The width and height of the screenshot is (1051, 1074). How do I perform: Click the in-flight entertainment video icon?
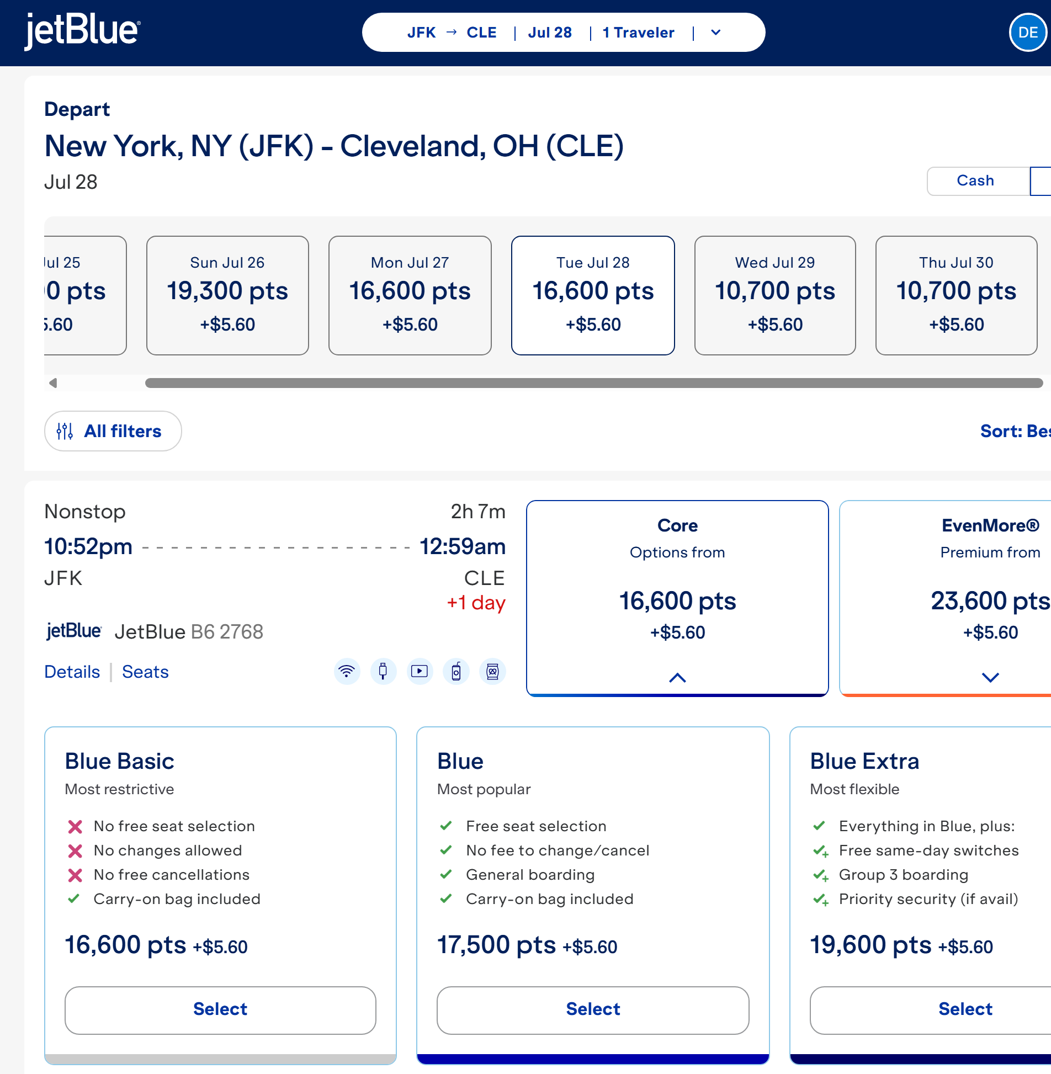(x=420, y=671)
